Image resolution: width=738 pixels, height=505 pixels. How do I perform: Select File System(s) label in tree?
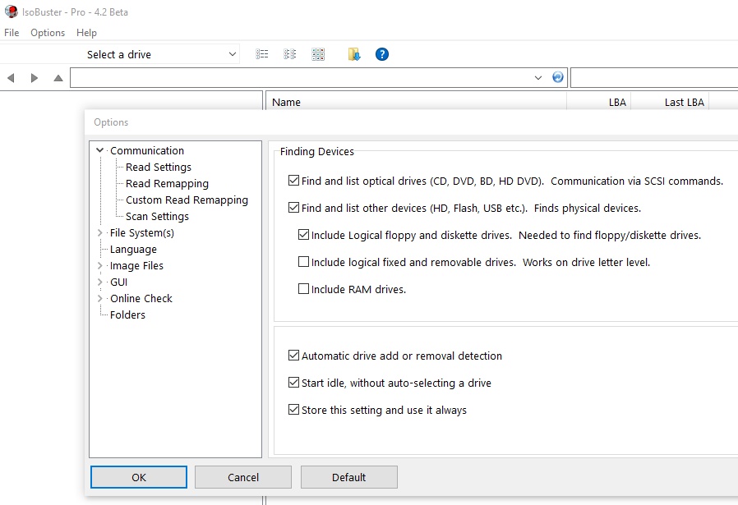pyautogui.click(x=141, y=232)
